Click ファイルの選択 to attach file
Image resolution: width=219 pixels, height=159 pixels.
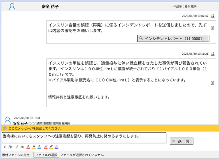(46, 155)
